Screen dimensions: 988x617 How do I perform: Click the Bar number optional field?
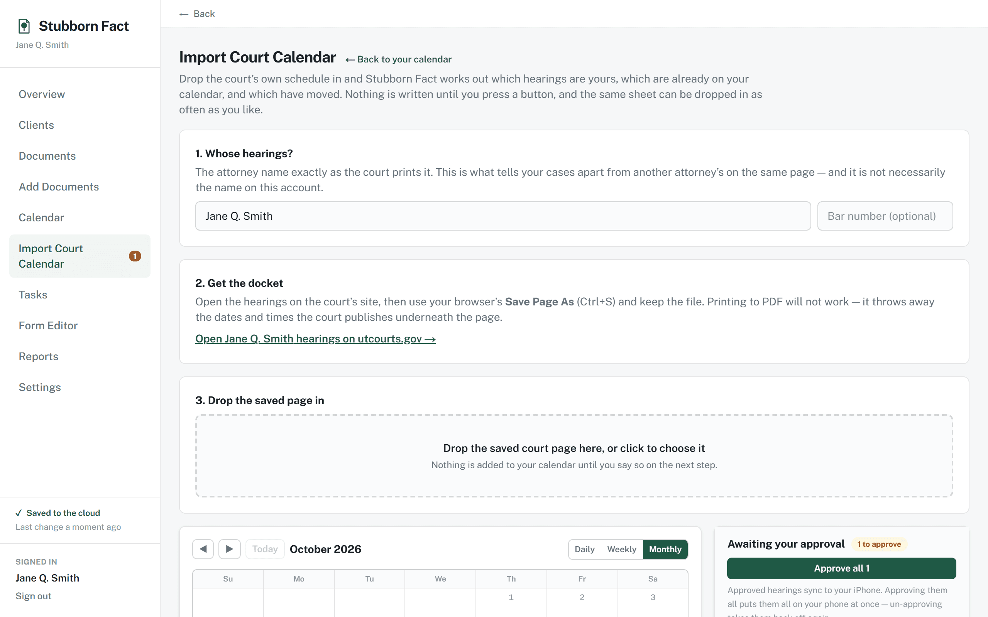885,216
